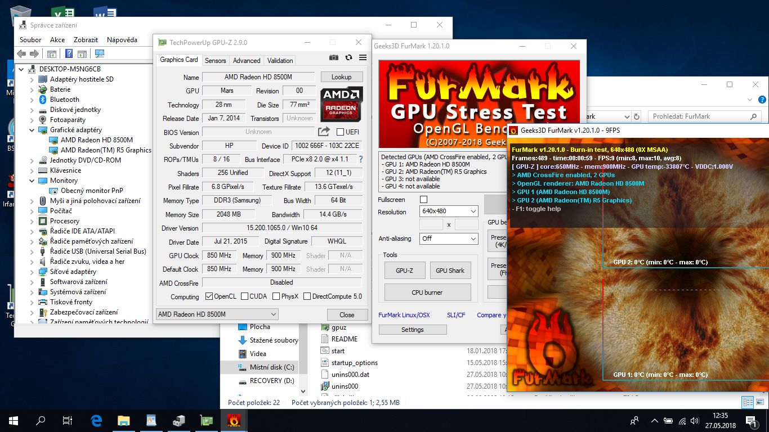The height and width of the screenshot is (432, 769).
Task: Open the GPU selector dropdown in GPU-Z
Action: pyautogui.click(x=217, y=314)
